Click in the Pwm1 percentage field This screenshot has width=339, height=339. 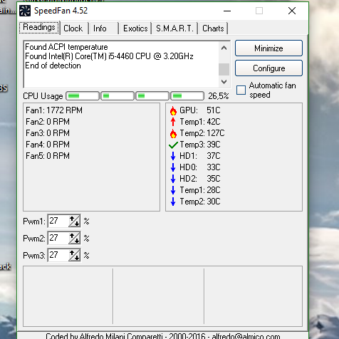58,221
